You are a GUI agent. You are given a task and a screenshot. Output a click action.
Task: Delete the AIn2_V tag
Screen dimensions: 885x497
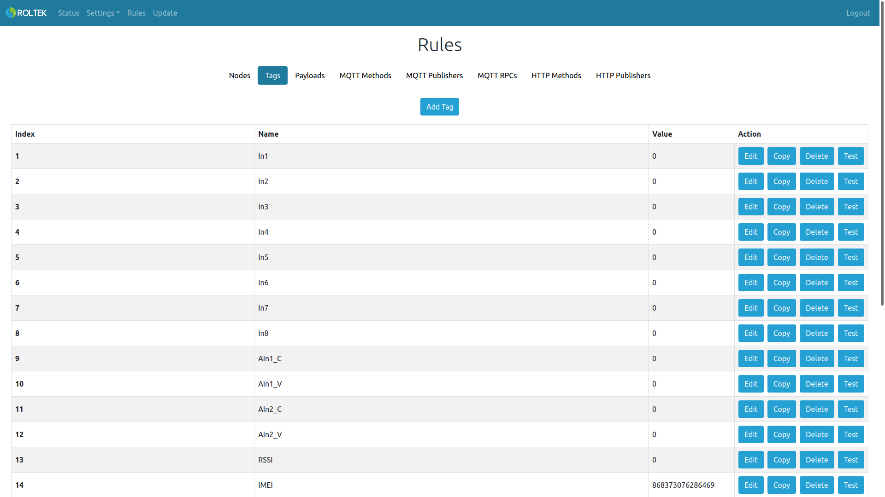(816, 434)
